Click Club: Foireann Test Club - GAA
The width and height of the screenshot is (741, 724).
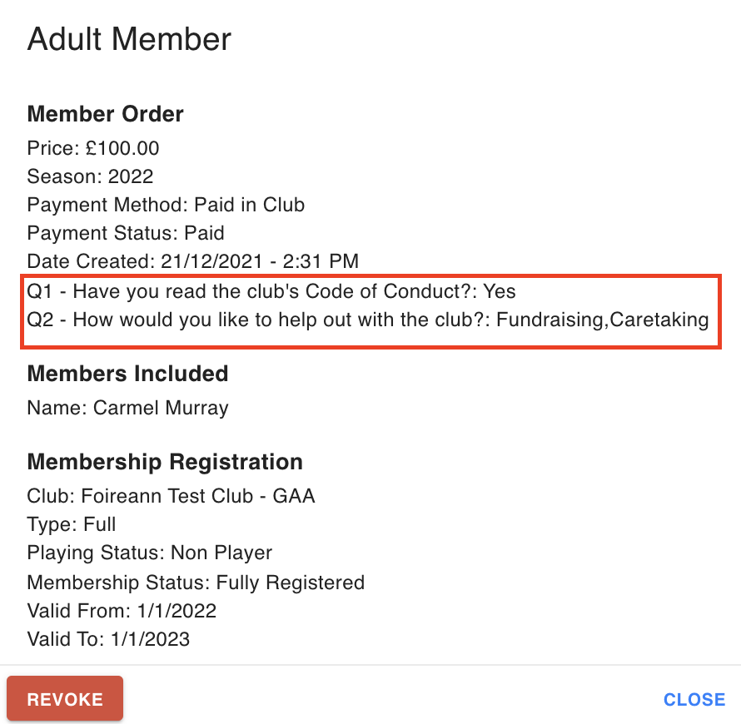click(171, 496)
